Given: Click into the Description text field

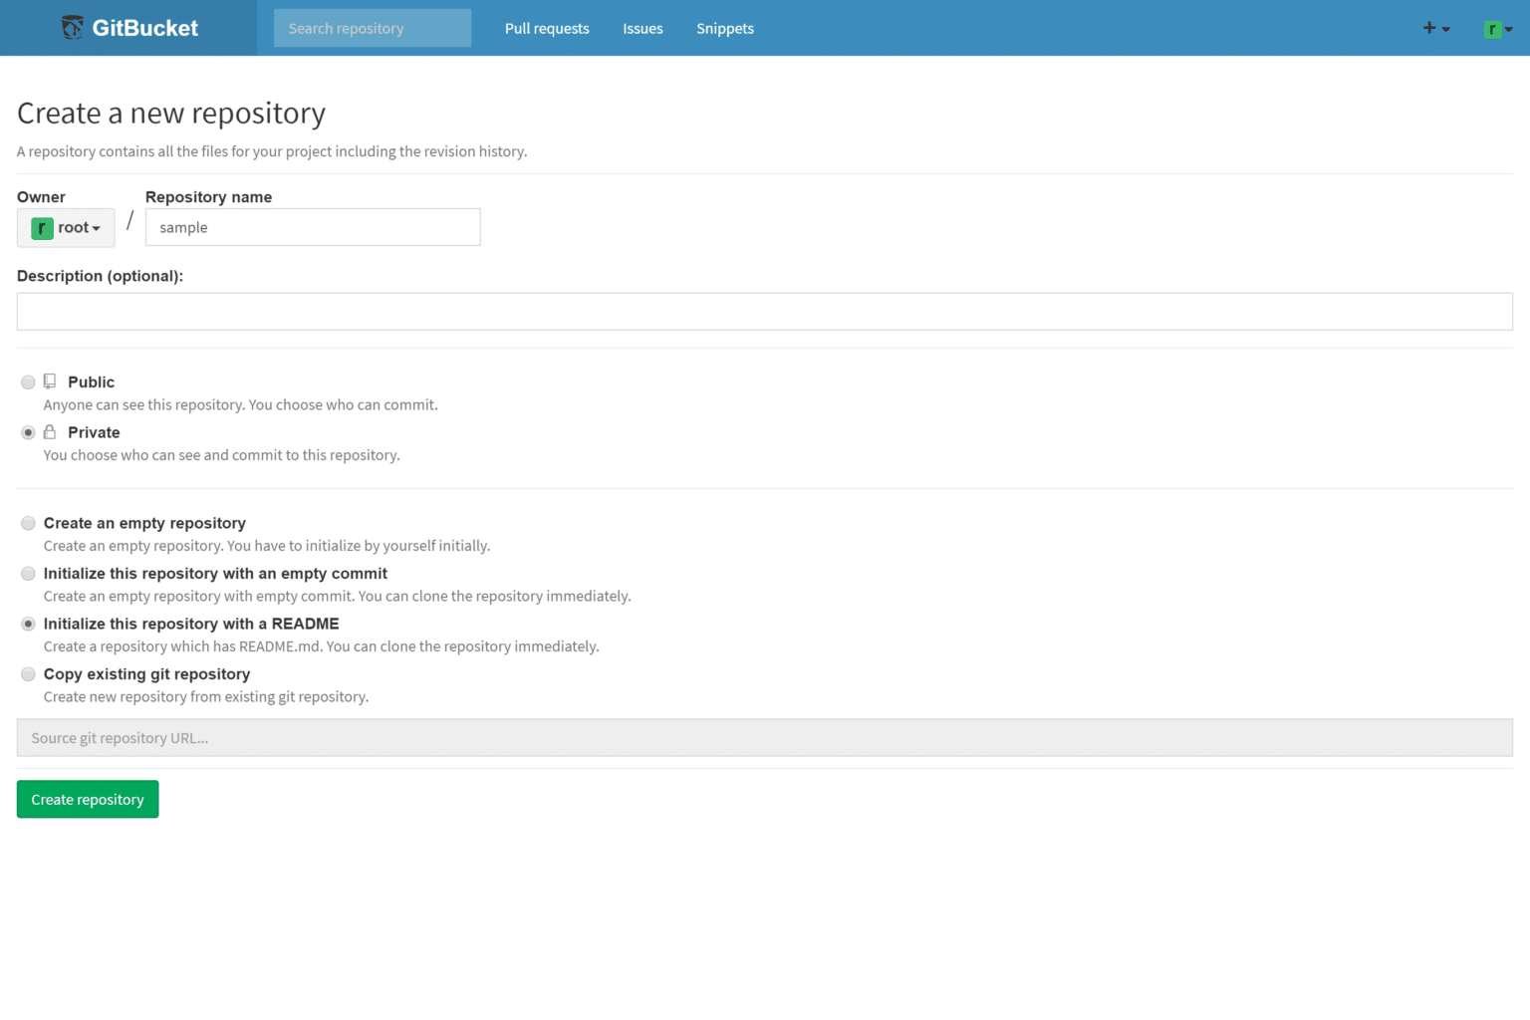Looking at the screenshot, I should tap(764, 312).
